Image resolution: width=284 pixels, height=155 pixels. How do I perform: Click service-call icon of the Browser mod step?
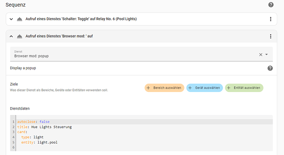point(19,36)
